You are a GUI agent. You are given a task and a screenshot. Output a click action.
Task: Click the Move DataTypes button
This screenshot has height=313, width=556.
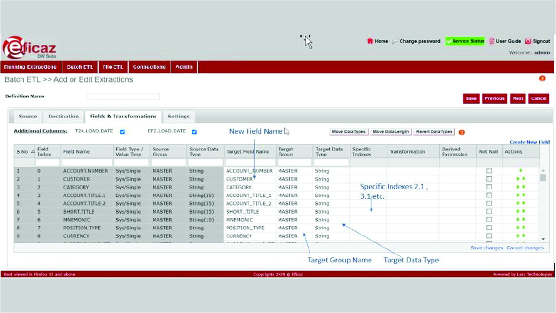349,132
